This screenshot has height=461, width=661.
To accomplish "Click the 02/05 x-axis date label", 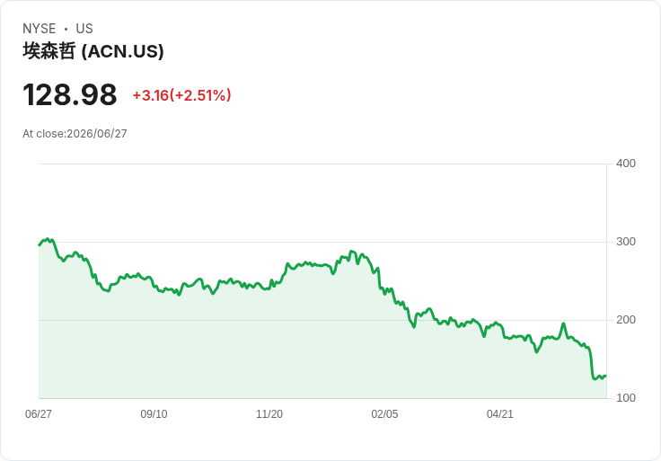I will coord(384,414).
